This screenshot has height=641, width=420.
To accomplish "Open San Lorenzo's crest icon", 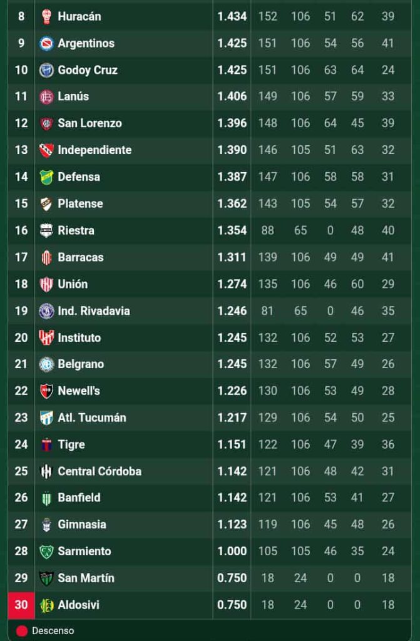I will tap(46, 124).
